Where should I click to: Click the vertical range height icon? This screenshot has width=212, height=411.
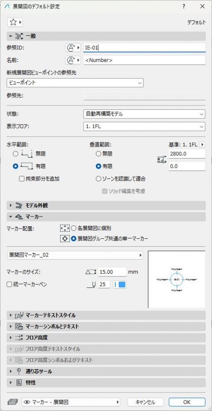pyautogui.click(x=162, y=159)
